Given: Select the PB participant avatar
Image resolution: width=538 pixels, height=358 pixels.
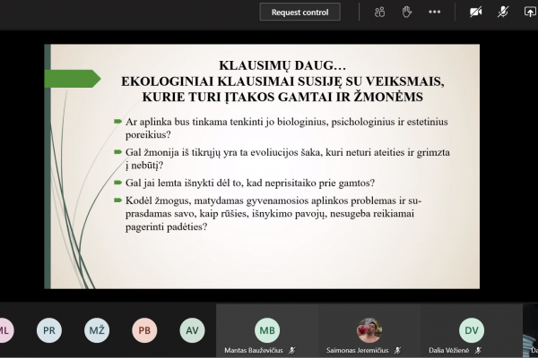Looking at the screenshot, I should click(x=144, y=330).
